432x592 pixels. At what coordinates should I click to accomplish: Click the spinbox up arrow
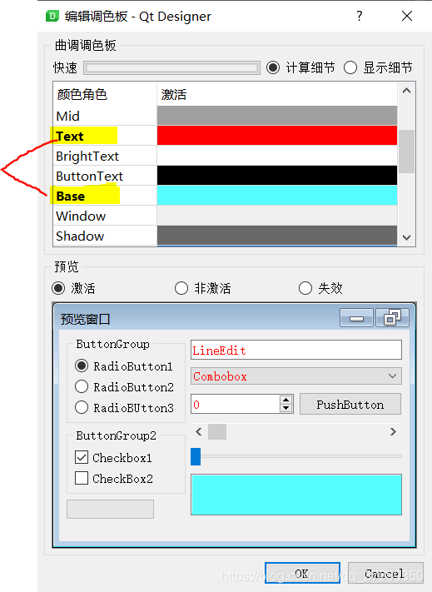click(286, 400)
